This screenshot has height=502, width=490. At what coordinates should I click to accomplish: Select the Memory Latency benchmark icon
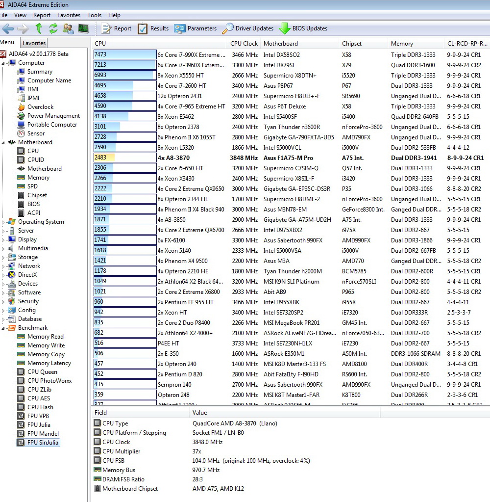(x=21, y=363)
